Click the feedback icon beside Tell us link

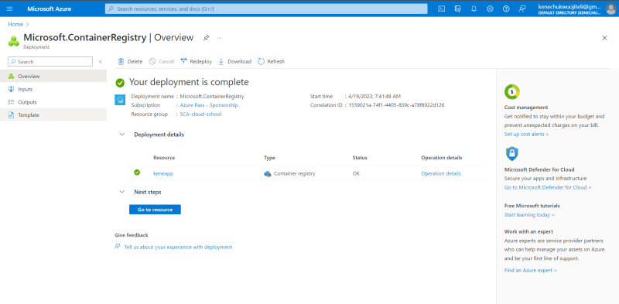118,247
